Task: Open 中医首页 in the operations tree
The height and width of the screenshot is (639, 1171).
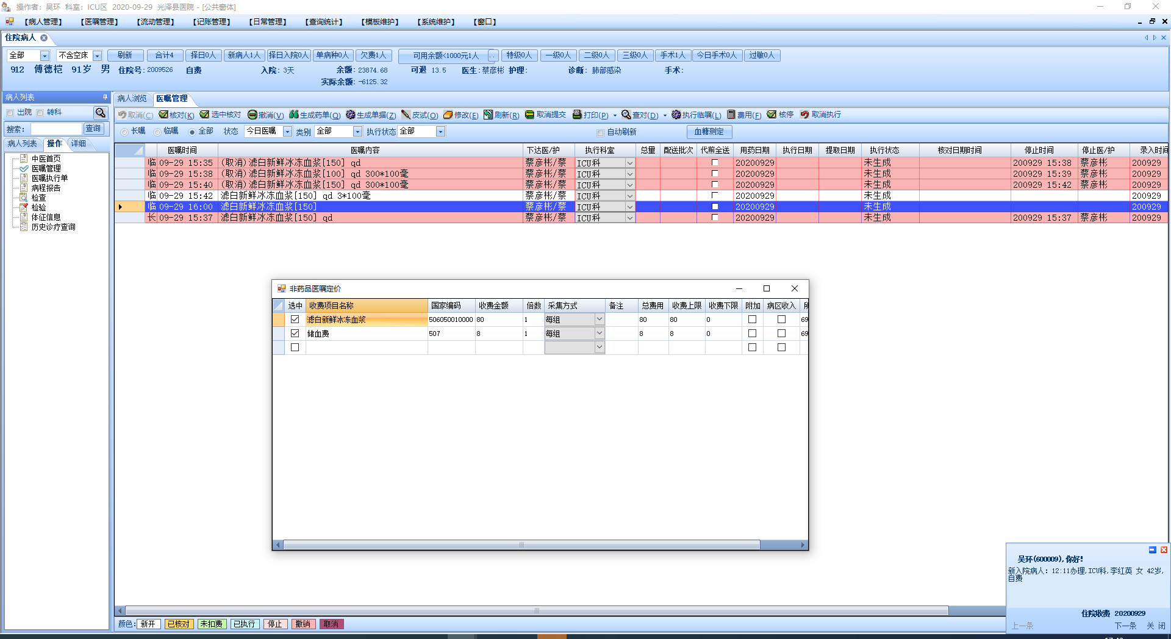Action: (46, 159)
